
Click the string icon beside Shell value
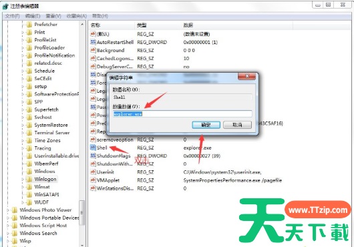pos(93,148)
